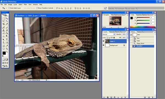Open History panel flyout menu

point(155,32)
